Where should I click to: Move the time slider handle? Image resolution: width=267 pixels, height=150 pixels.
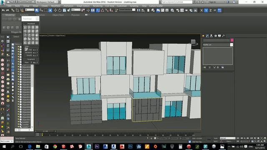[x=45, y=131]
